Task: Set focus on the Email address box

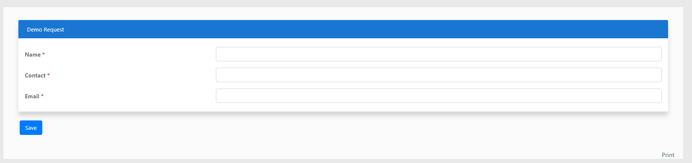Action: pos(439,96)
